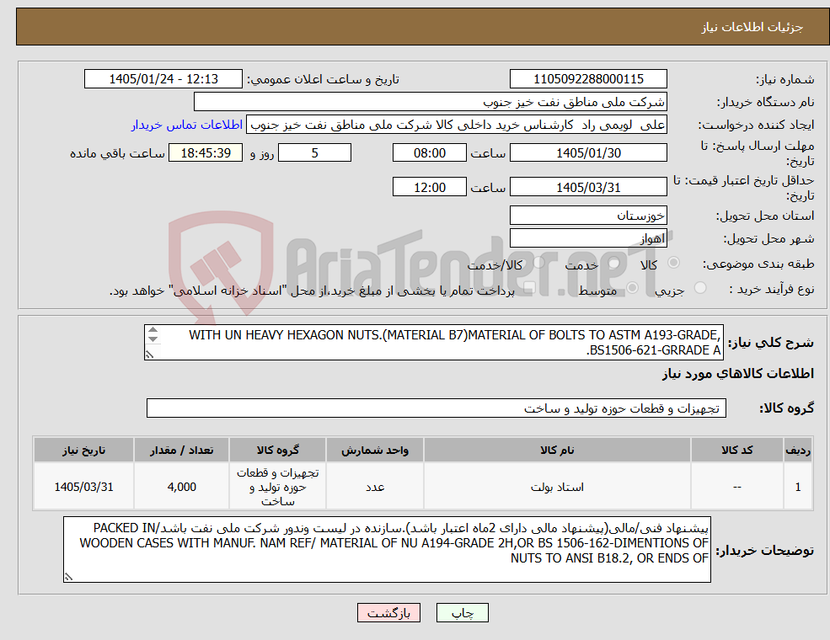Select the کالا radio button

pos(674,263)
